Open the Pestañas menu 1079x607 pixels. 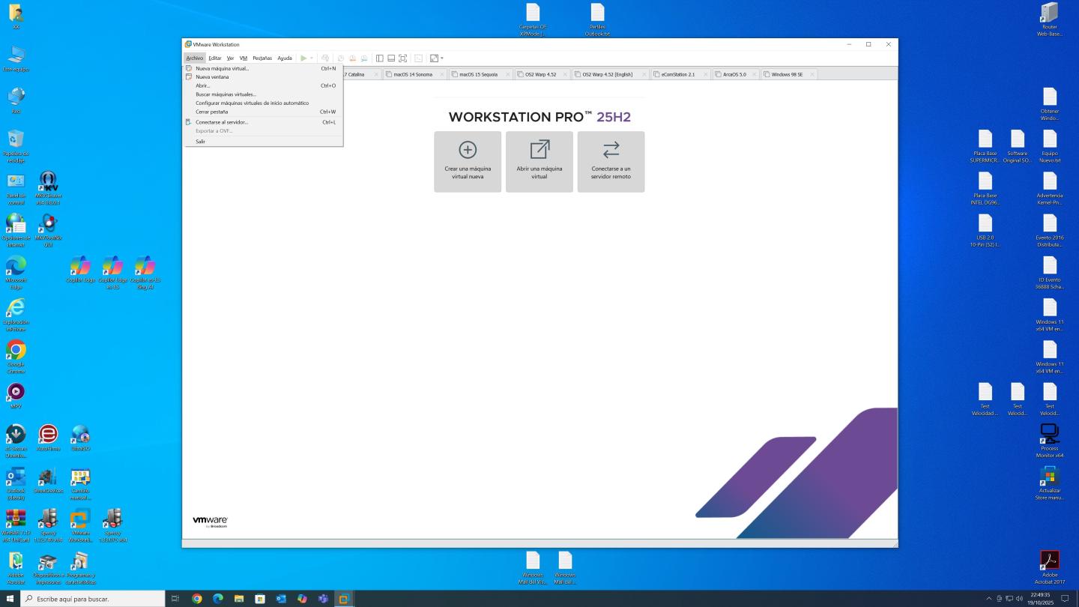262,58
